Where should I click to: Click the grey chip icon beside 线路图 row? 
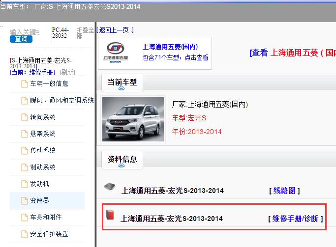point(110,187)
